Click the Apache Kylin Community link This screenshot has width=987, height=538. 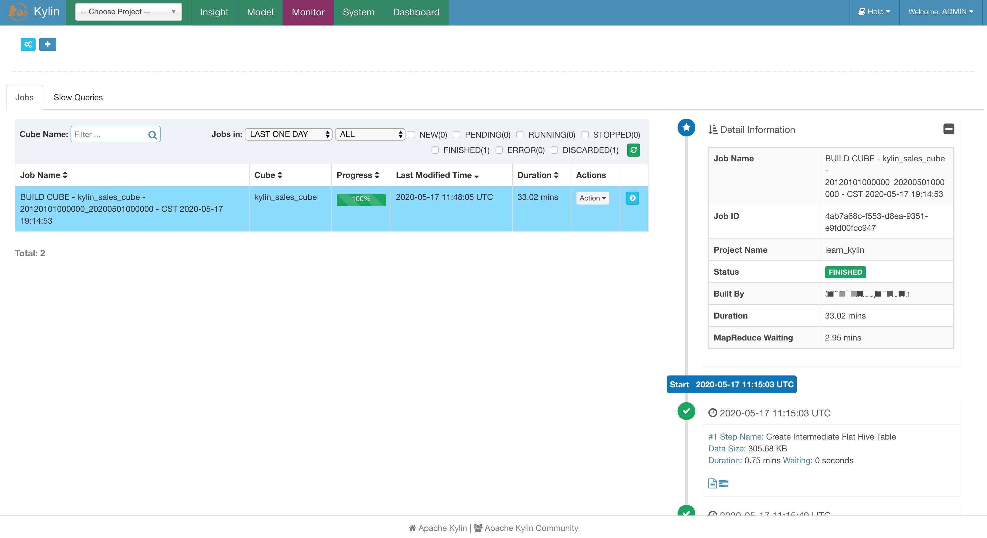pyautogui.click(x=531, y=528)
